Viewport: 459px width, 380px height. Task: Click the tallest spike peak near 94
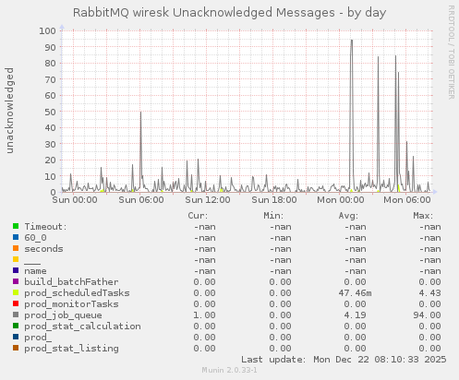tap(352, 41)
